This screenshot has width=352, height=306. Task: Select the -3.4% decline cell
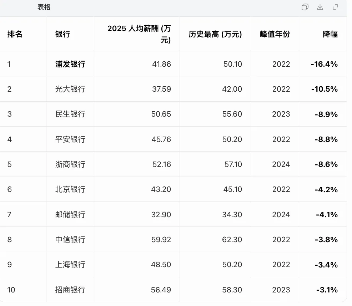click(x=326, y=265)
